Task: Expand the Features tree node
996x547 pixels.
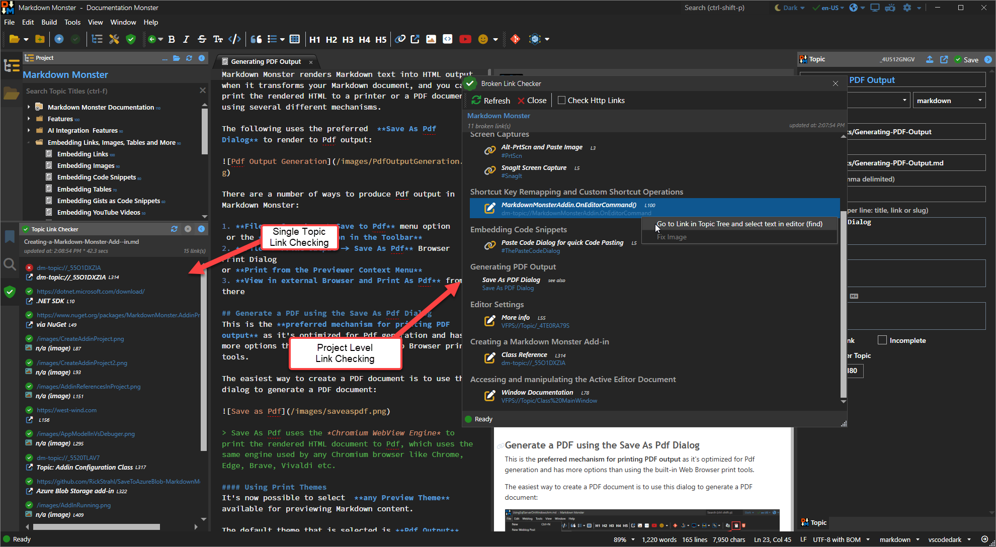Action: pyautogui.click(x=29, y=119)
